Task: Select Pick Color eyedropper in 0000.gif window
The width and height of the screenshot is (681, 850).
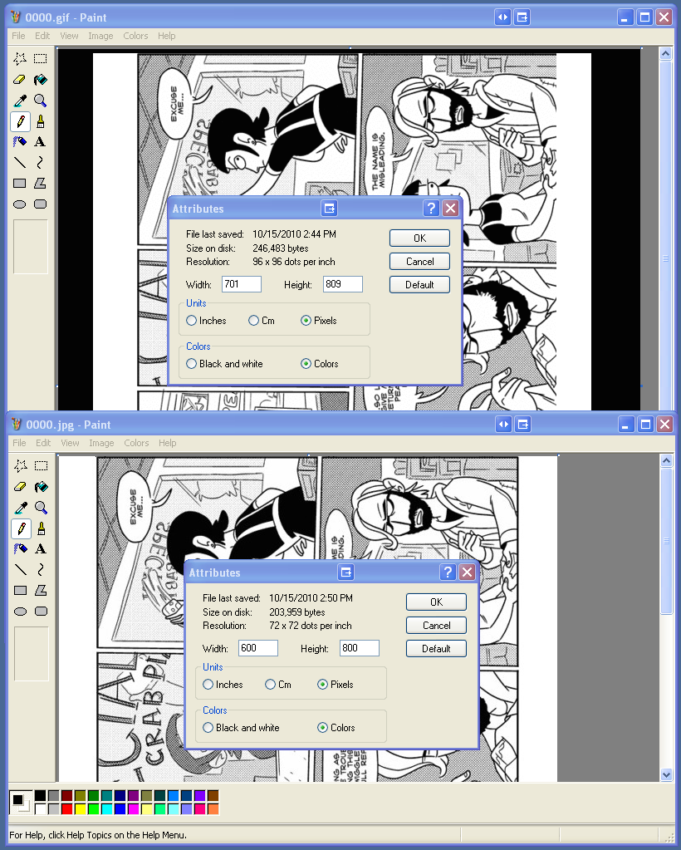Action: coord(19,101)
